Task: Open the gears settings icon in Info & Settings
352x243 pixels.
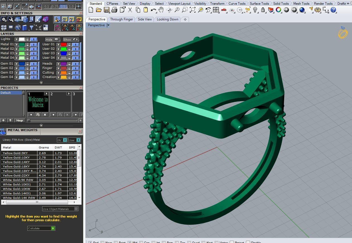Action: point(4,19)
